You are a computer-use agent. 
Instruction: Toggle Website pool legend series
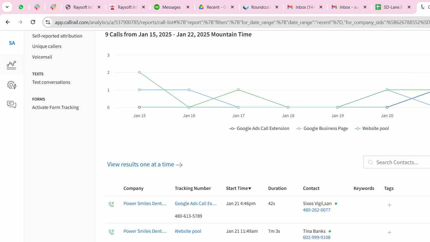[372, 129]
